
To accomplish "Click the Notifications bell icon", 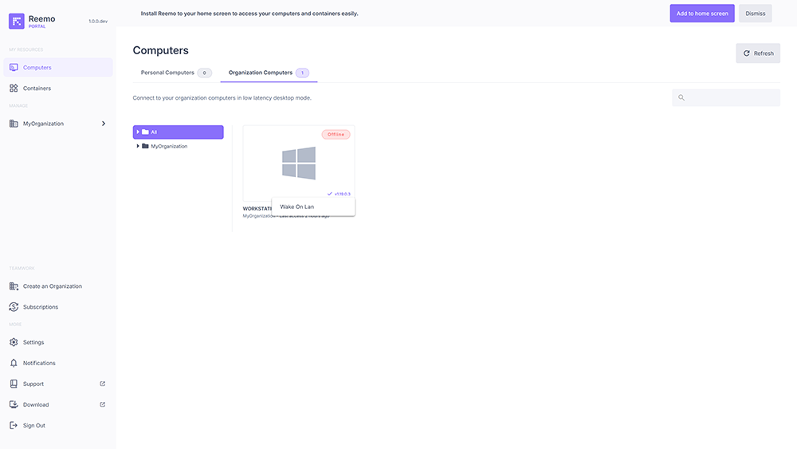I will pos(14,363).
